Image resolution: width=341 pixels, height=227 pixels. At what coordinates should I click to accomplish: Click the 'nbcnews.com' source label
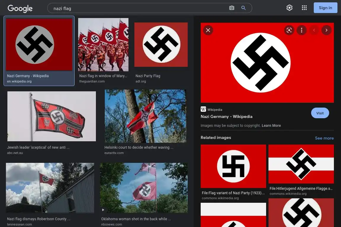click(112, 224)
